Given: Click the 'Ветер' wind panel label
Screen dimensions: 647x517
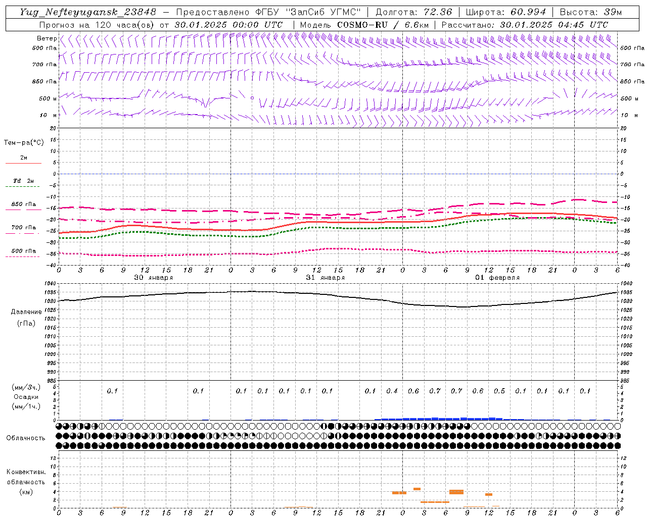Looking at the screenshot, I should coord(47,38).
